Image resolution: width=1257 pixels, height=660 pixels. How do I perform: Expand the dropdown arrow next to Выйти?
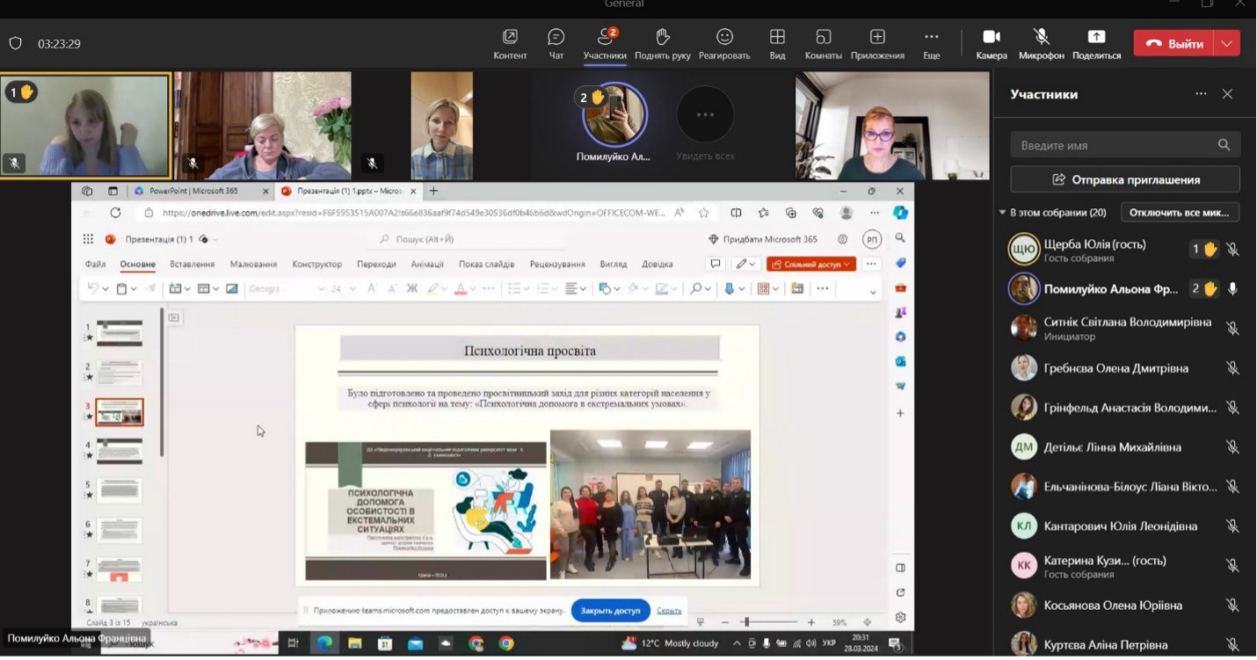tap(1227, 43)
